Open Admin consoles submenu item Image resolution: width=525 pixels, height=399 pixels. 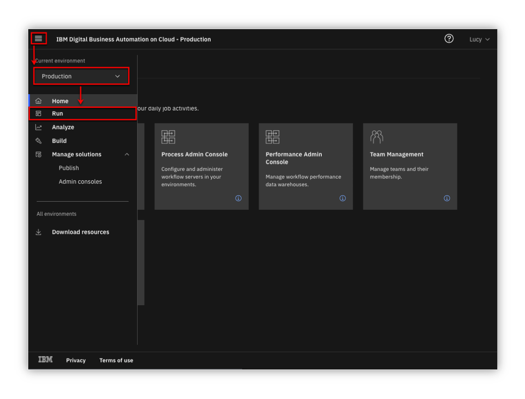pos(80,182)
